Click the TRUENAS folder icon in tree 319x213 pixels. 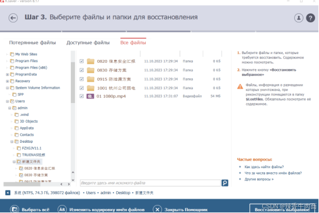tap(19, 155)
